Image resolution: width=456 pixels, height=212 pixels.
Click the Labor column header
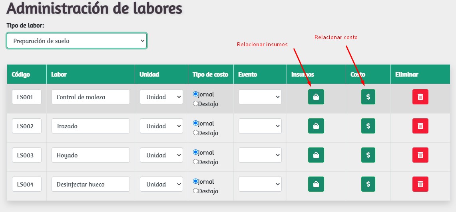click(59, 75)
